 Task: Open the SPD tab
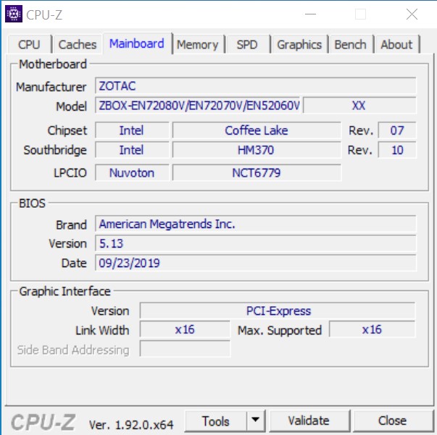click(247, 44)
